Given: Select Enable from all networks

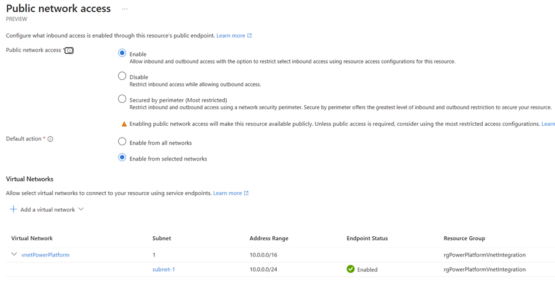Looking at the screenshot, I should click(x=122, y=142).
